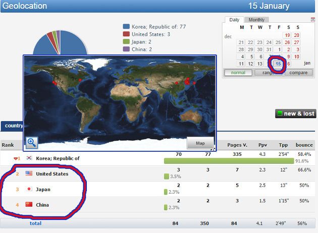This screenshot has width=318, height=233.
Task: Click the Map button on the world map
Action: pyautogui.click(x=200, y=143)
